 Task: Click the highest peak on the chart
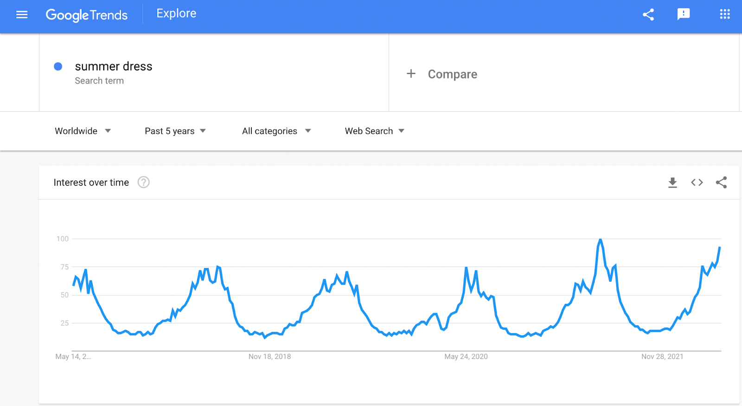601,240
